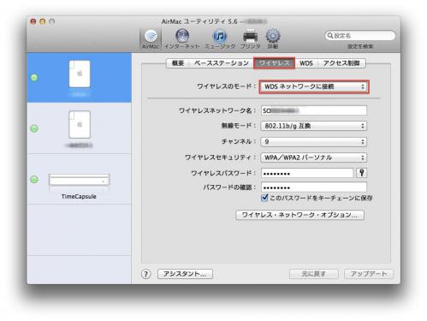
Task: Switch to the 概要 tab
Action: click(x=178, y=63)
